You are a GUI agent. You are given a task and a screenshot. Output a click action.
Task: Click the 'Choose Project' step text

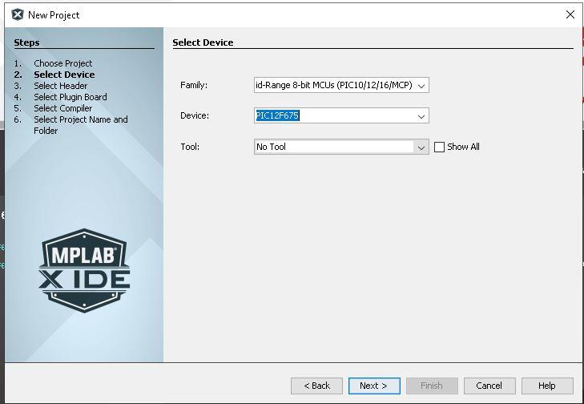[63, 63]
